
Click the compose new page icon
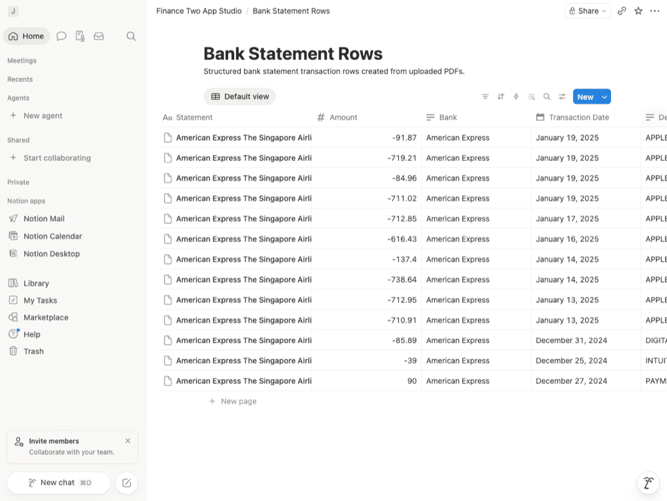pyautogui.click(x=127, y=483)
